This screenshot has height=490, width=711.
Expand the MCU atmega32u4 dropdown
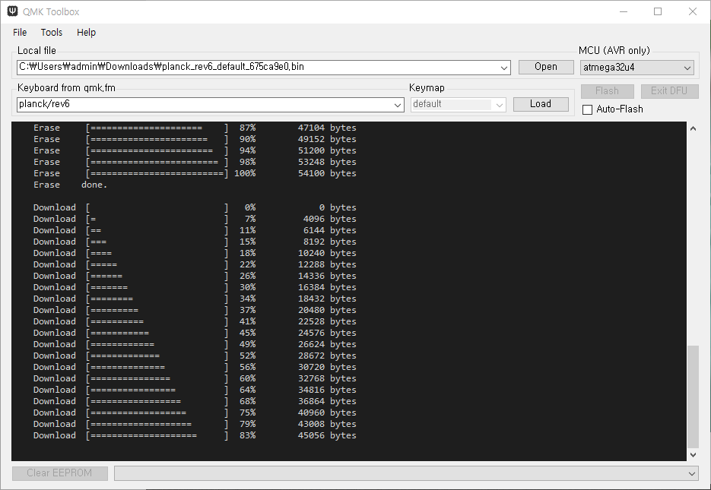tap(687, 68)
